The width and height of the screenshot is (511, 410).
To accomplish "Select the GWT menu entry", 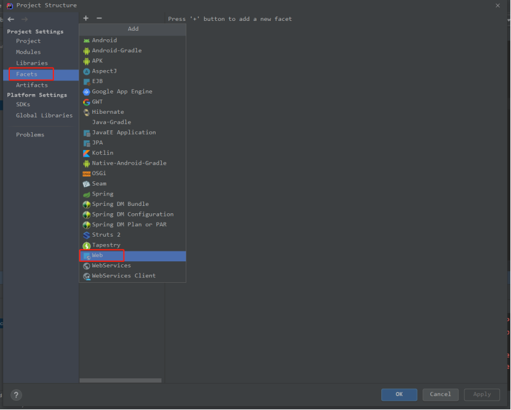I will click(x=132, y=102).
